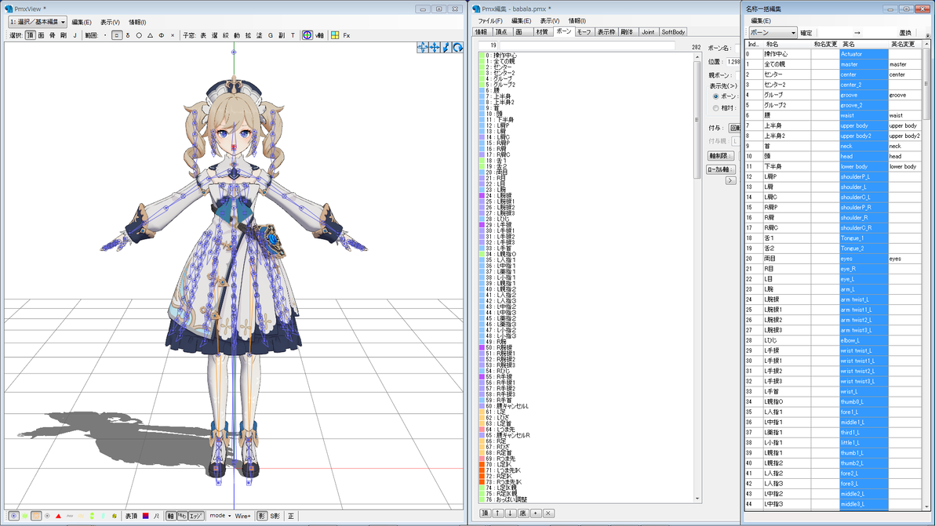935x526 pixels.
Task: Open the 動 sub-window
Action: (x=237, y=36)
